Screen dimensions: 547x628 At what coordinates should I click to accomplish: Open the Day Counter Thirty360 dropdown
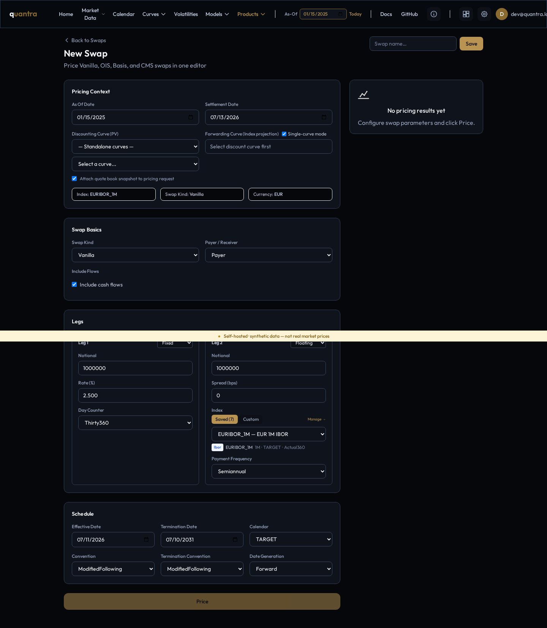135,423
